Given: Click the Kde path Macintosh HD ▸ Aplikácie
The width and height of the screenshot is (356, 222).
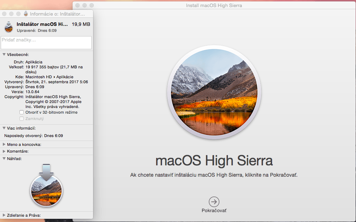Looking at the screenshot, I should click(49, 77).
